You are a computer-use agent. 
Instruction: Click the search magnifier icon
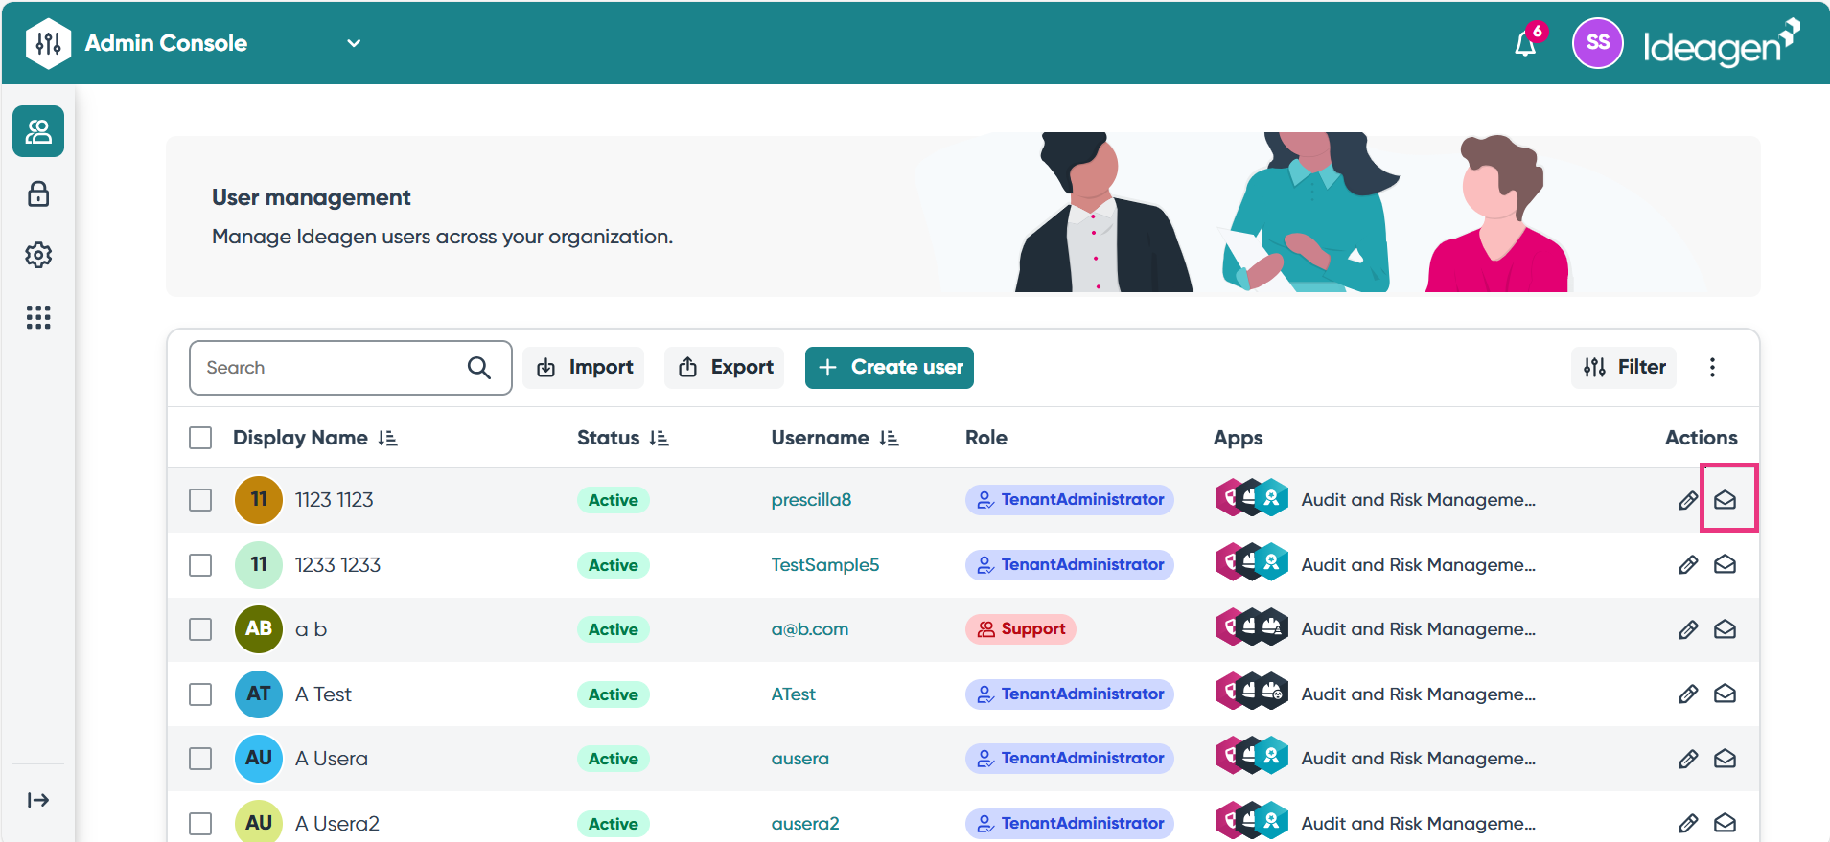[478, 368]
